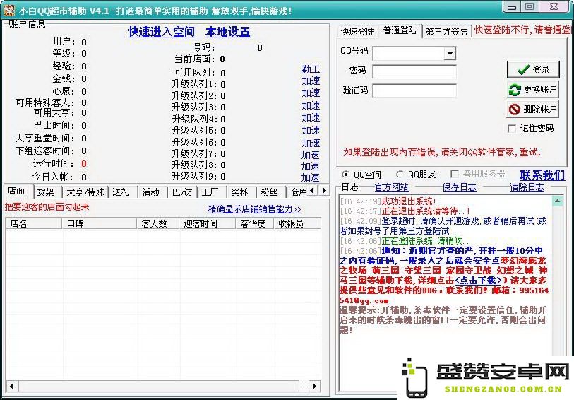
Task: Click 加速 next to 升级队列1
Action: (x=311, y=81)
